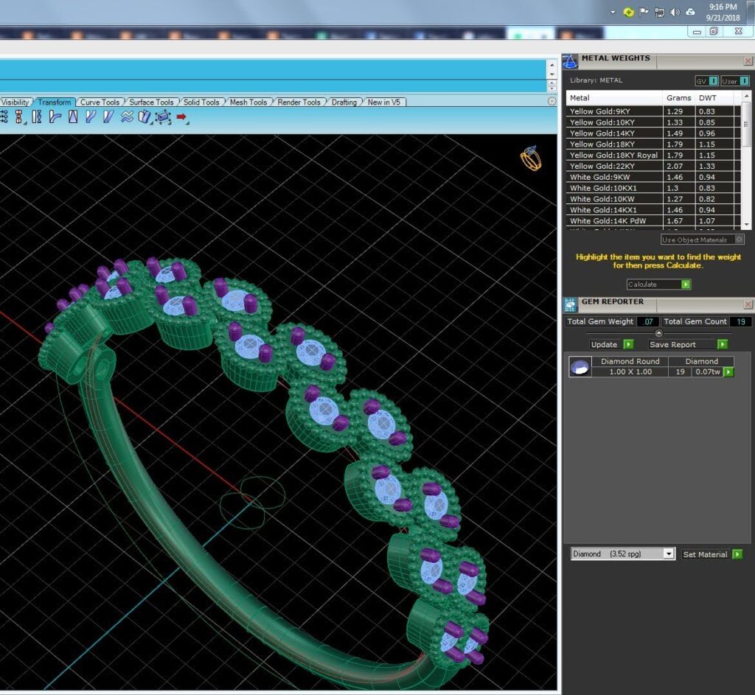
Task: Collapse the gem totals section arrow
Action: pos(658,333)
